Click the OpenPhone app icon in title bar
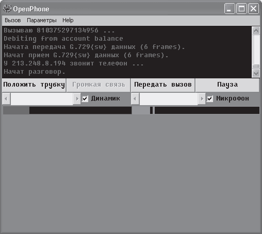 7,9
